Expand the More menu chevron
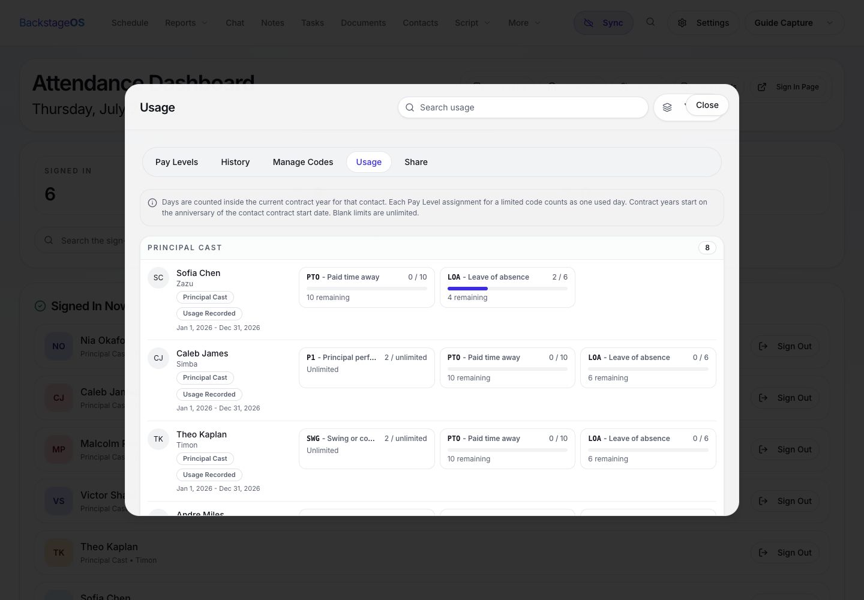 point(538,23)
